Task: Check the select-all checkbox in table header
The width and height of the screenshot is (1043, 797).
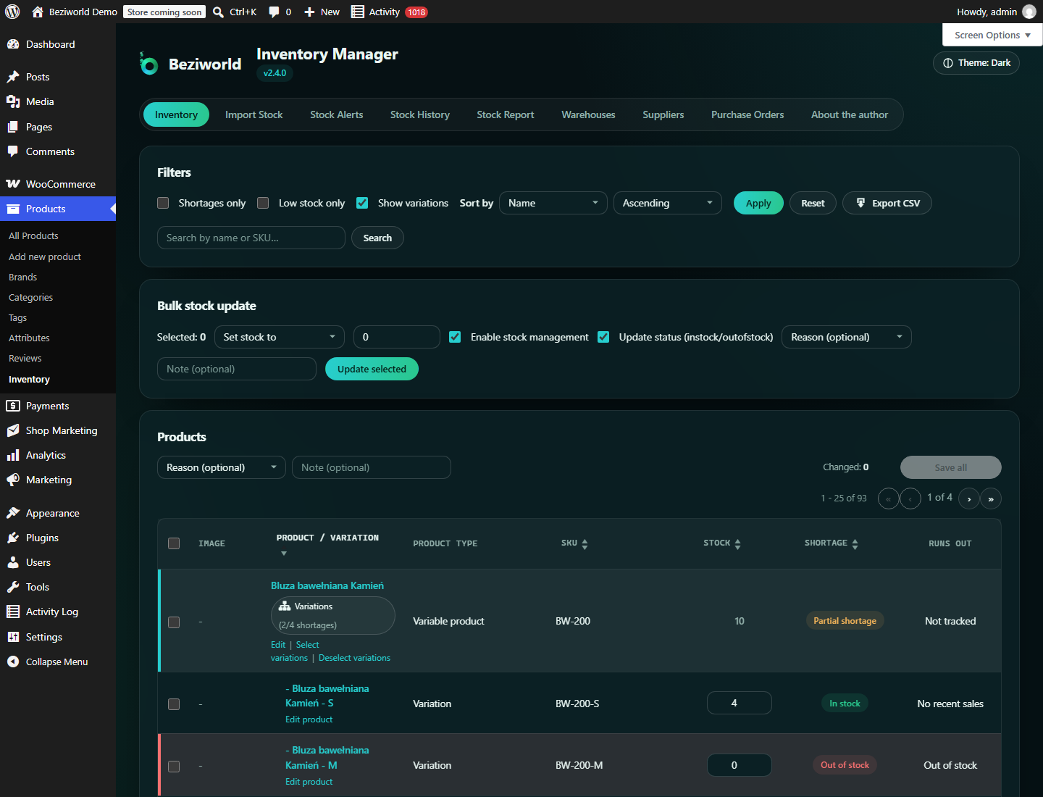Action: click(174, 543)
